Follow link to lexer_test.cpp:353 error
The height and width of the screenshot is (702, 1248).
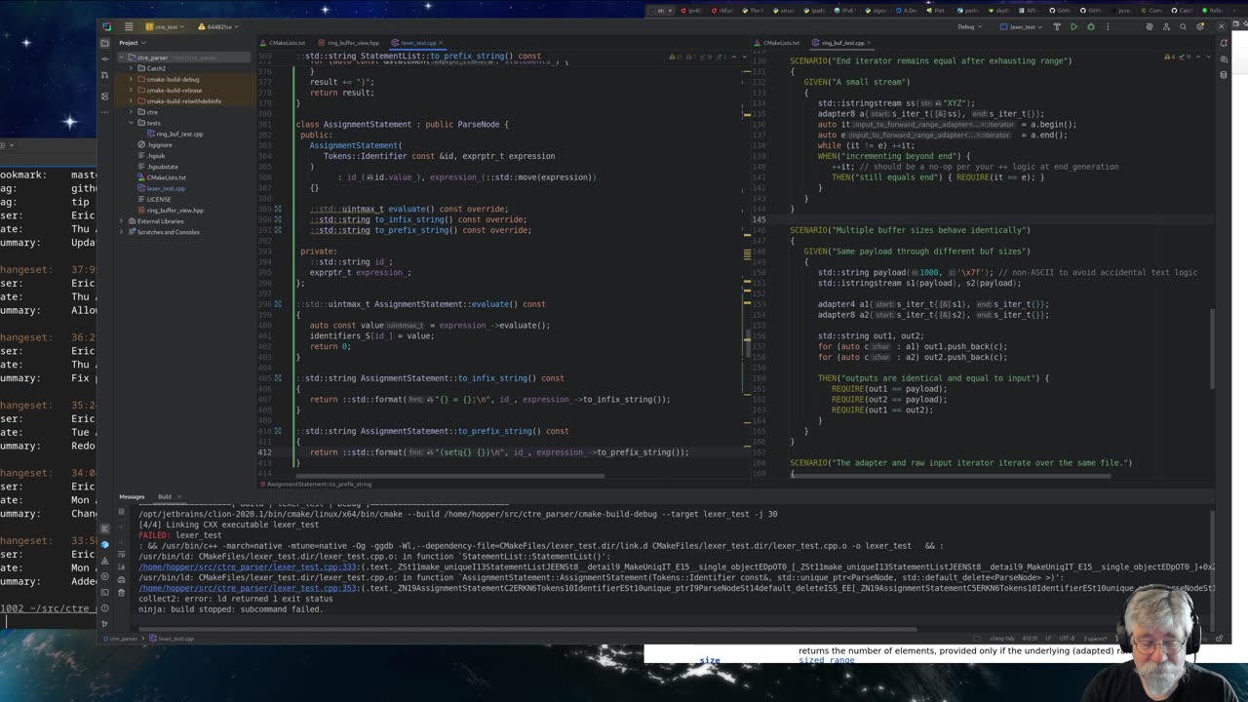point(248,588)
